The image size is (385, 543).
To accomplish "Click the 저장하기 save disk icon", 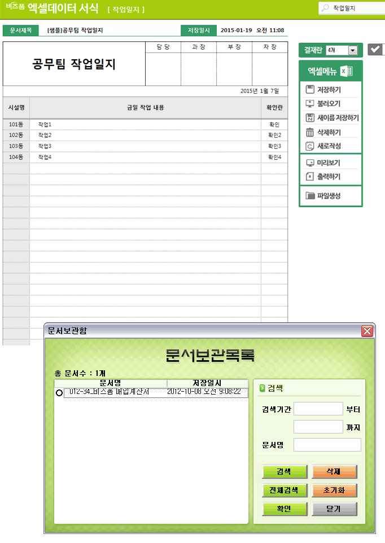I will (310, 90).
